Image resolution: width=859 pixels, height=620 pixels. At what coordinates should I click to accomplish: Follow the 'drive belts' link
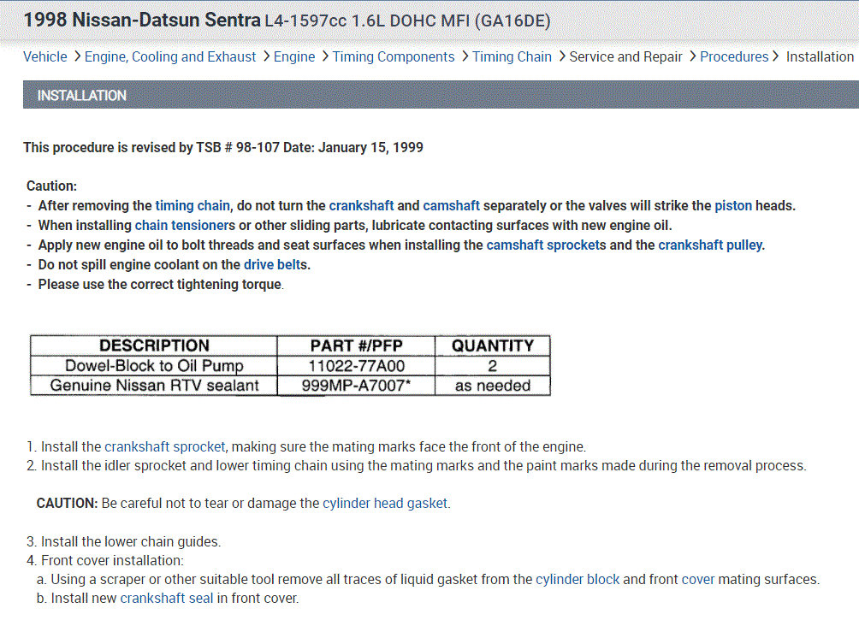pyautogui.click(x=275, y=265)
